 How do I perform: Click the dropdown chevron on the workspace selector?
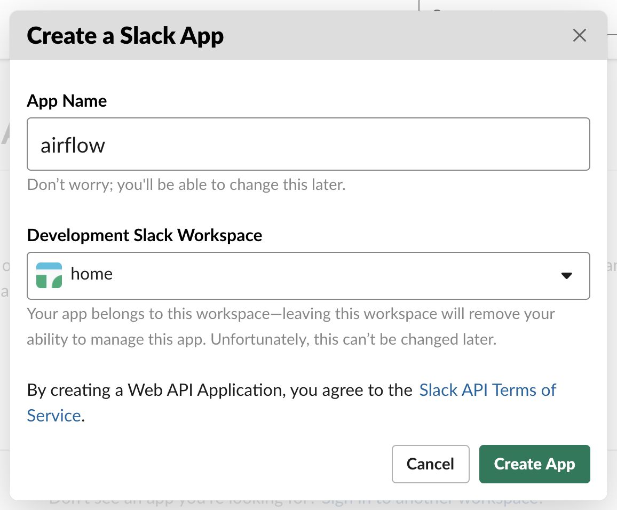tap(567, 276)
